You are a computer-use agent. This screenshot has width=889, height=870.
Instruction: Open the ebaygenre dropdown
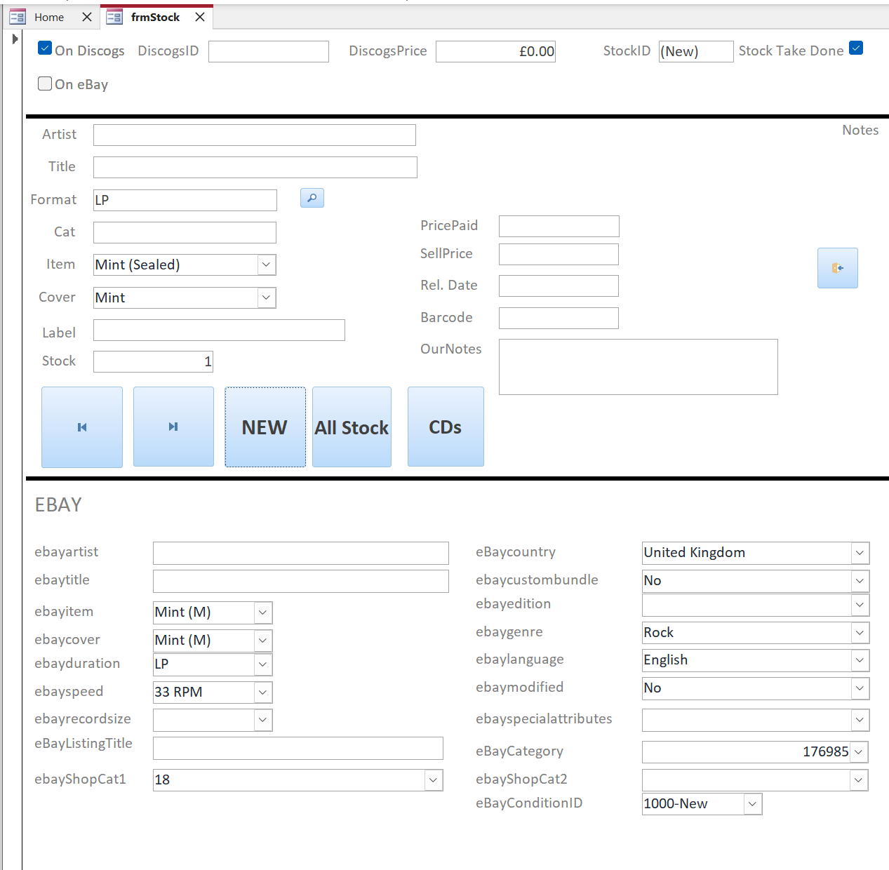click(x=860, y=633)
